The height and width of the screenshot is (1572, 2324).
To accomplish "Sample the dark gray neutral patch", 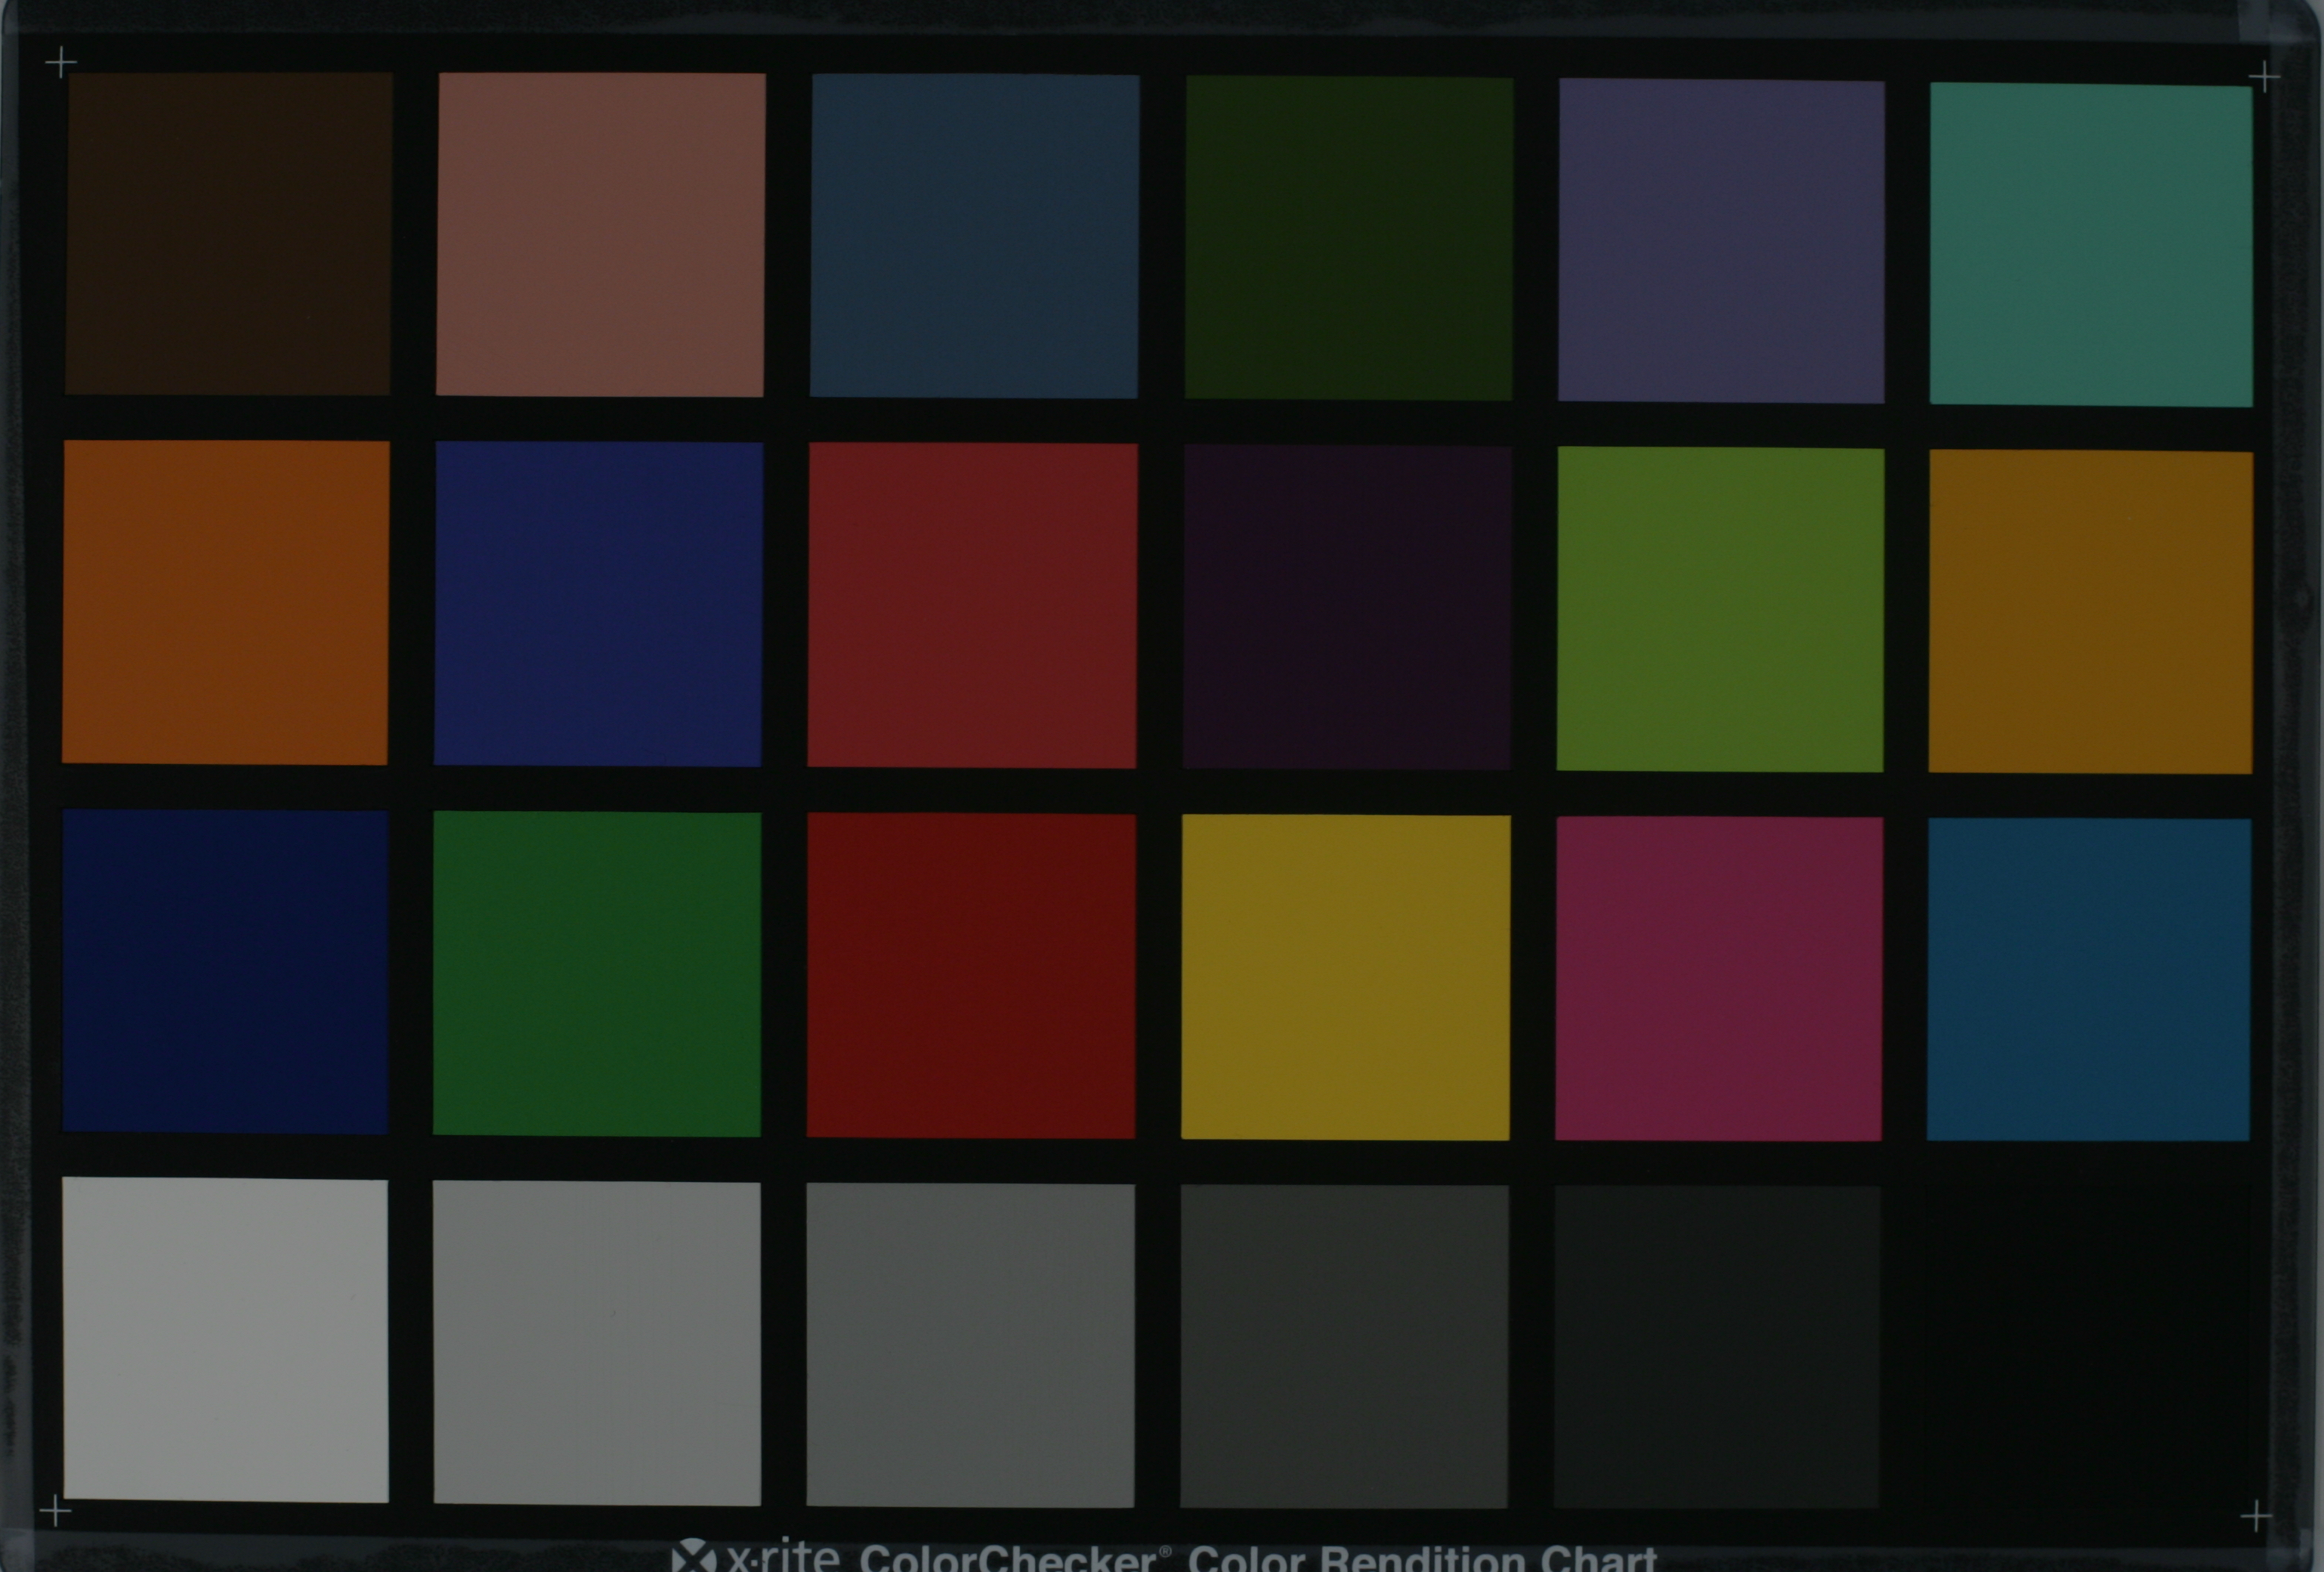I will click(x=1344, y=1347).
